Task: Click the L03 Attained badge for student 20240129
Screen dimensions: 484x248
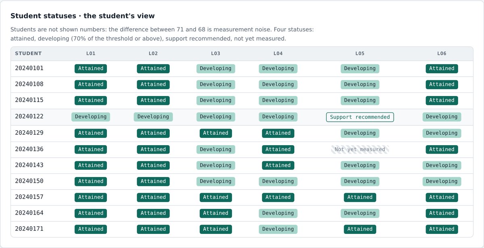Action: tap(216, 133)
